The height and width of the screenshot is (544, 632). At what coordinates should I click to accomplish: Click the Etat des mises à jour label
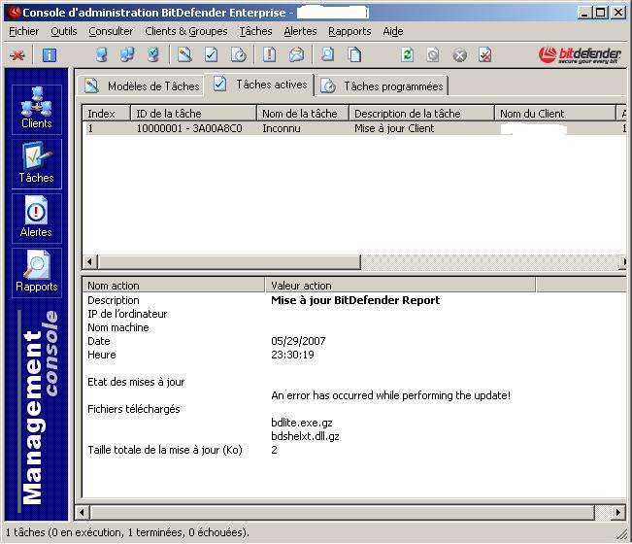pyautogui.click(x=136, y=382)
